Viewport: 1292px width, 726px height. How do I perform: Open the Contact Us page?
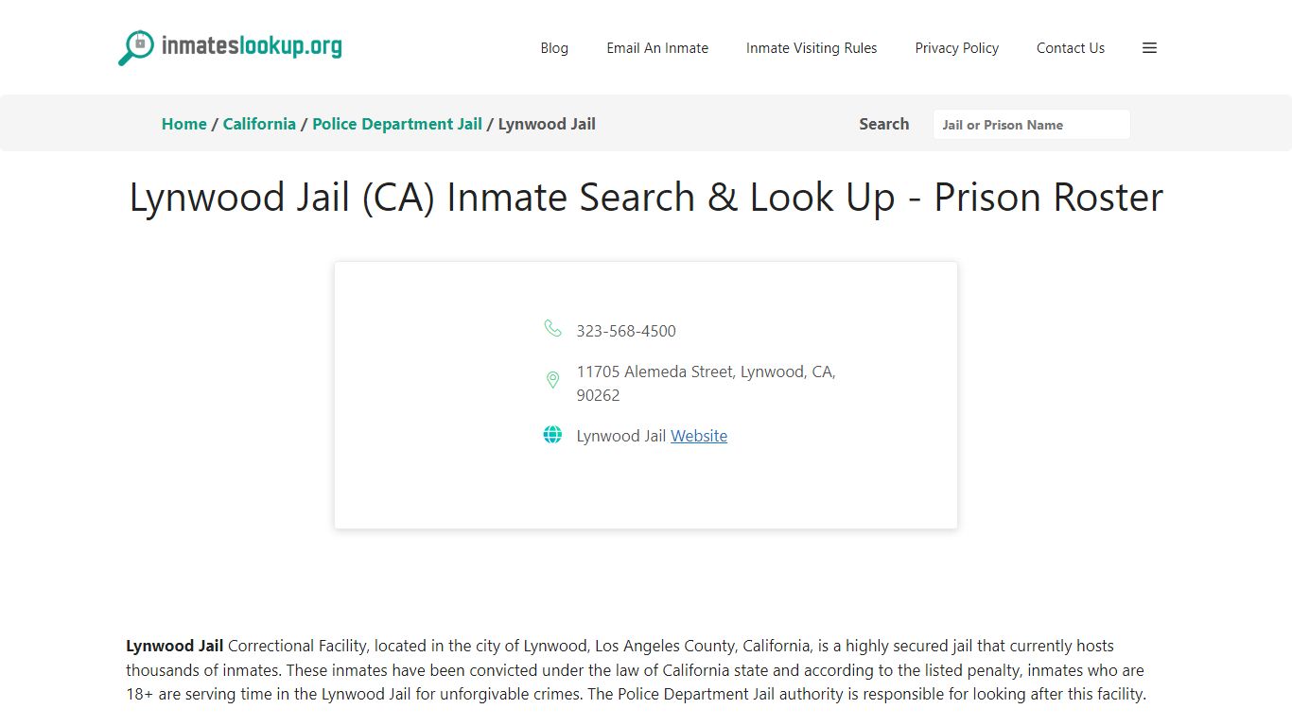coord(1070,47)
